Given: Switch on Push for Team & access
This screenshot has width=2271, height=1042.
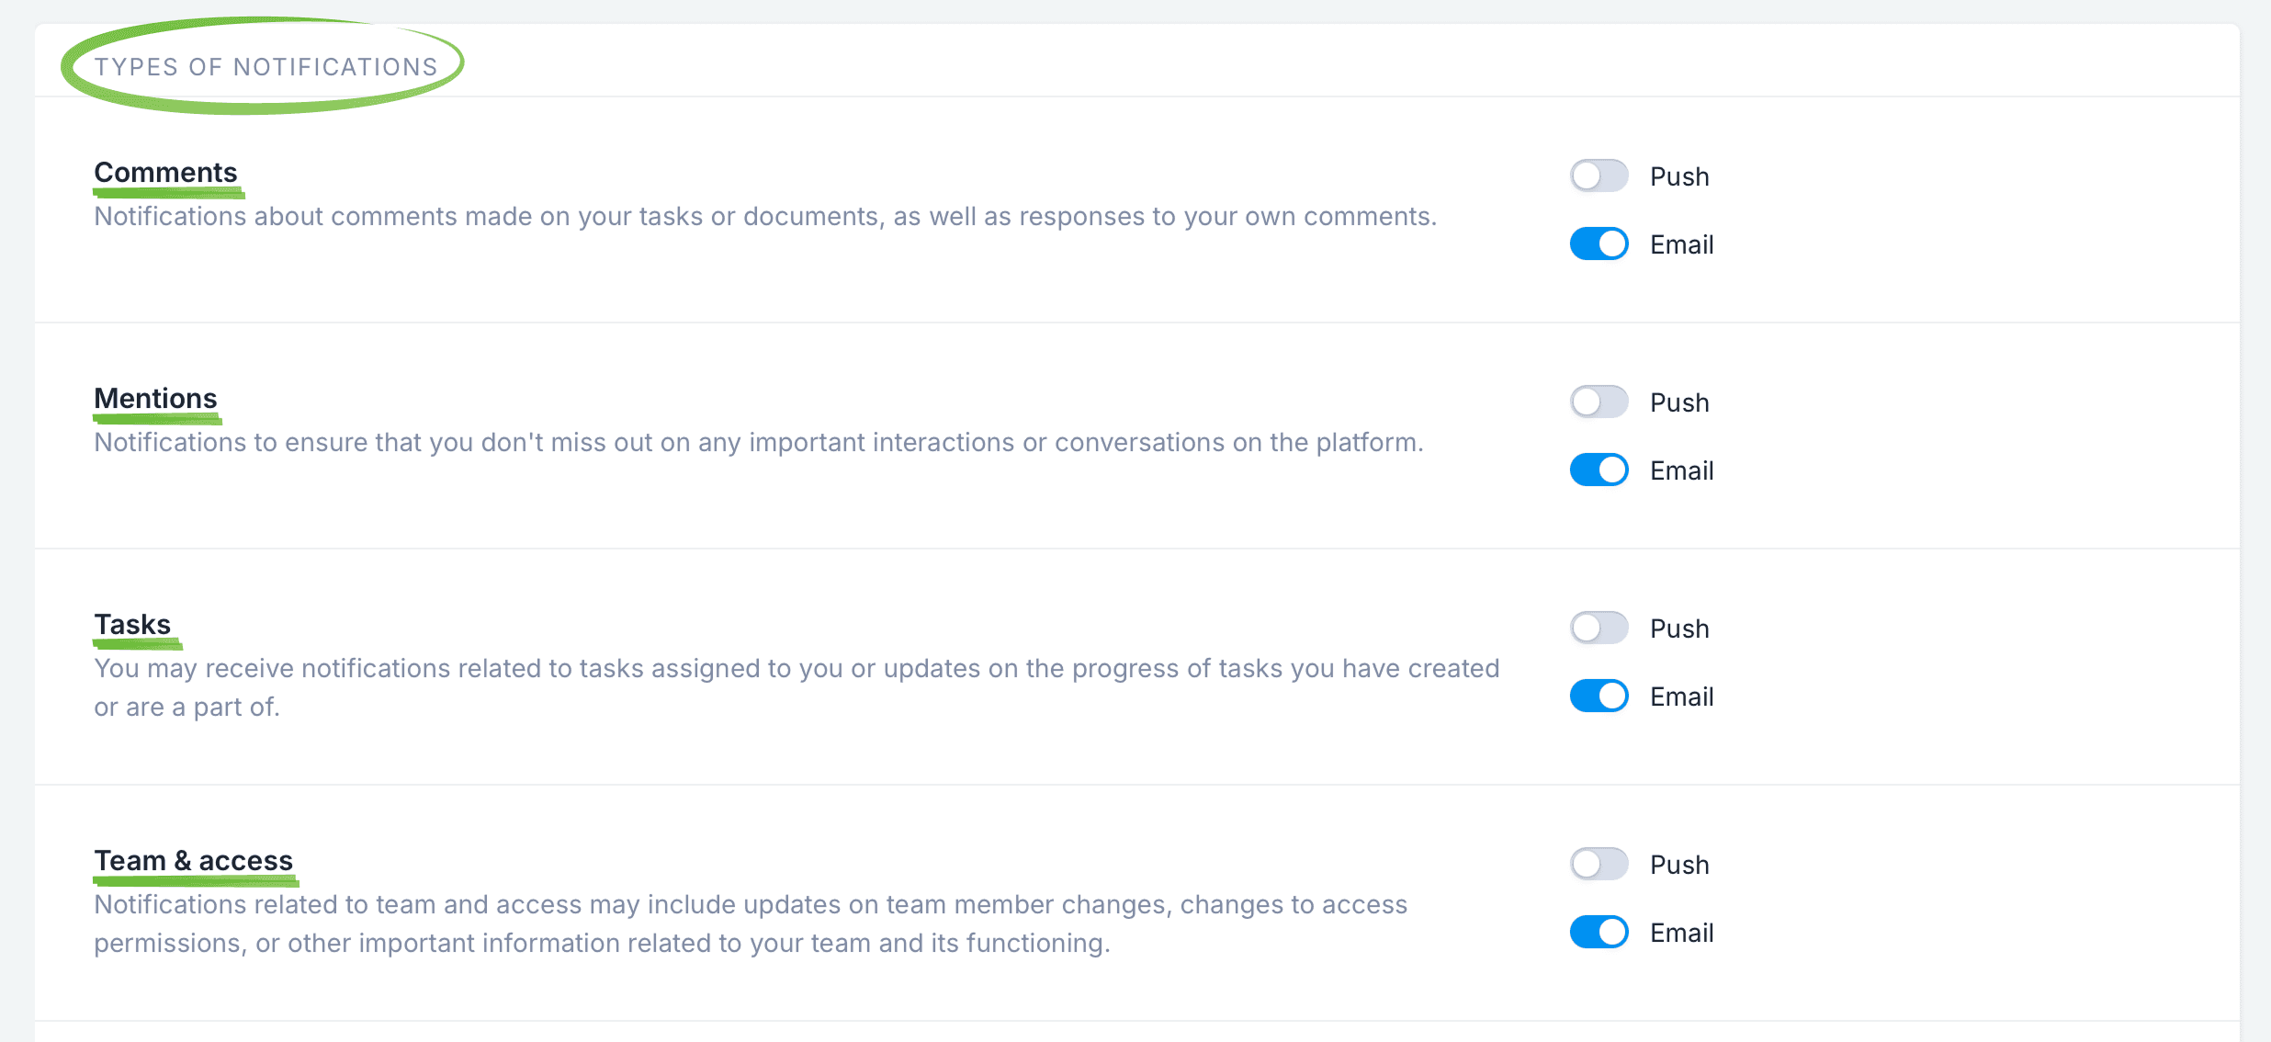Looking at the screenshot, I should point(1599,864).
